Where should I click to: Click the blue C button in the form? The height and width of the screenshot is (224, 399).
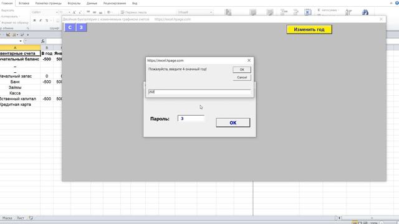tap(70, 27)
